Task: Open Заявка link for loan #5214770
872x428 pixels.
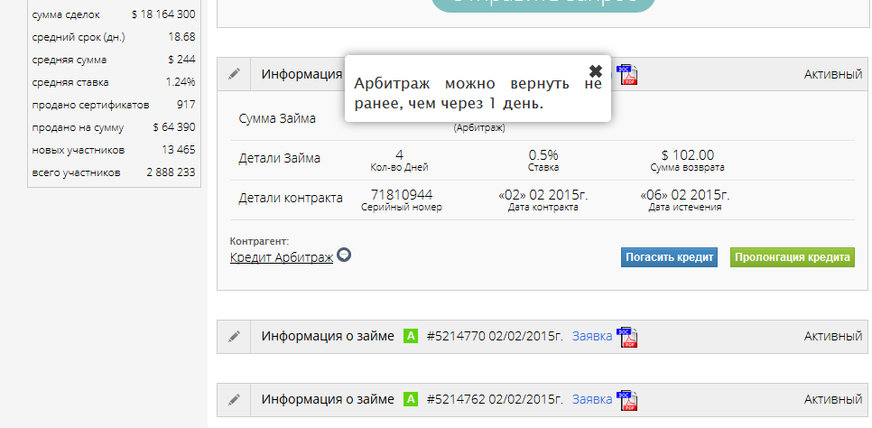Action: [592, 336]
